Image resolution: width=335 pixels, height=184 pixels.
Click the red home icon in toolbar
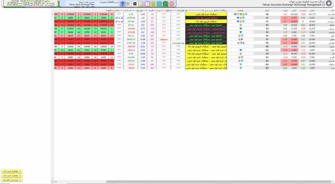click(172, 4)
